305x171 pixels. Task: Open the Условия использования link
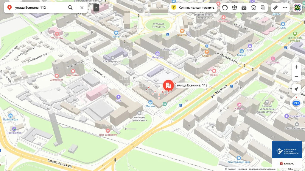tap(262, 169)
